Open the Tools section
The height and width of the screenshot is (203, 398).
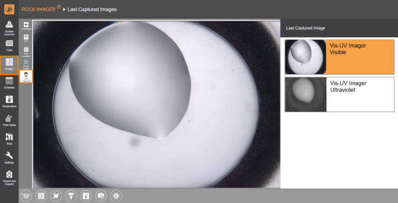pyautogui.click(x=9, y=138)
